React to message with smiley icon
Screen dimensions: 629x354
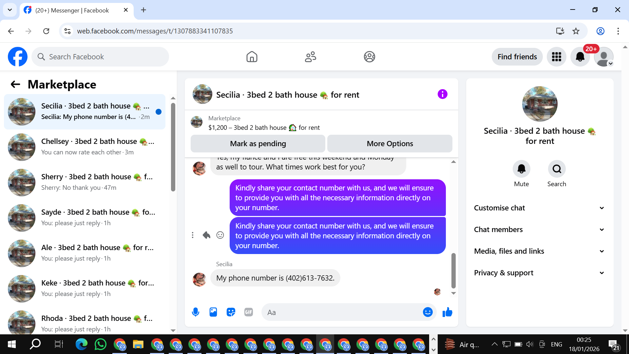point(220,235)
